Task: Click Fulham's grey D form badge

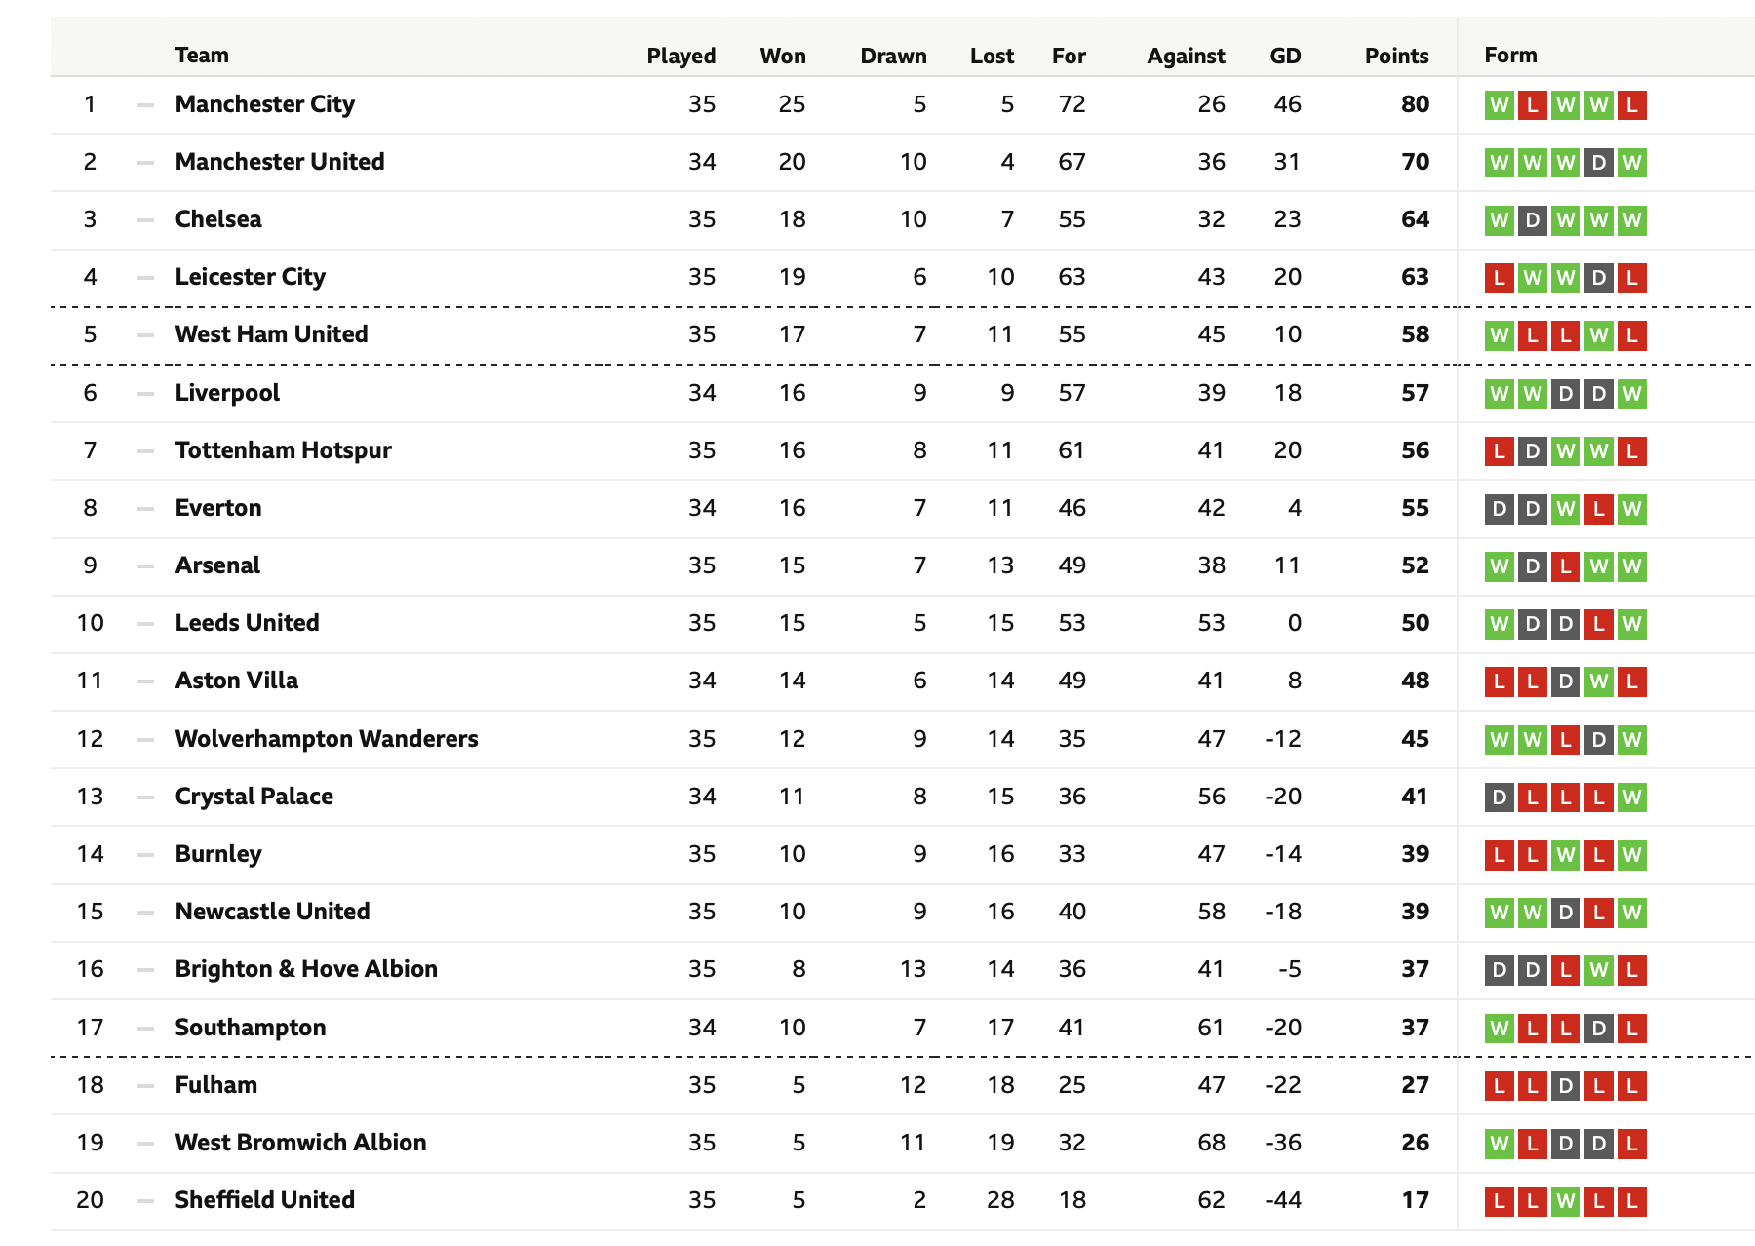Action: (1566, 1086)
